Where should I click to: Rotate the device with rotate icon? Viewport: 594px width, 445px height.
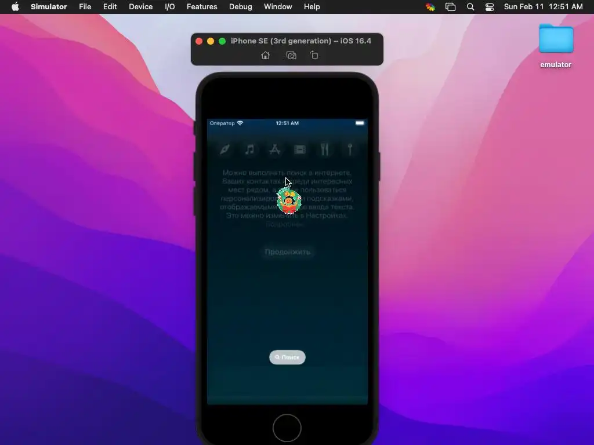pyautogui.click(x=314, y=55)
